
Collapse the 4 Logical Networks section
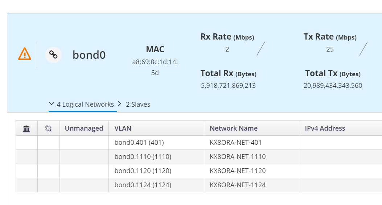82,104
